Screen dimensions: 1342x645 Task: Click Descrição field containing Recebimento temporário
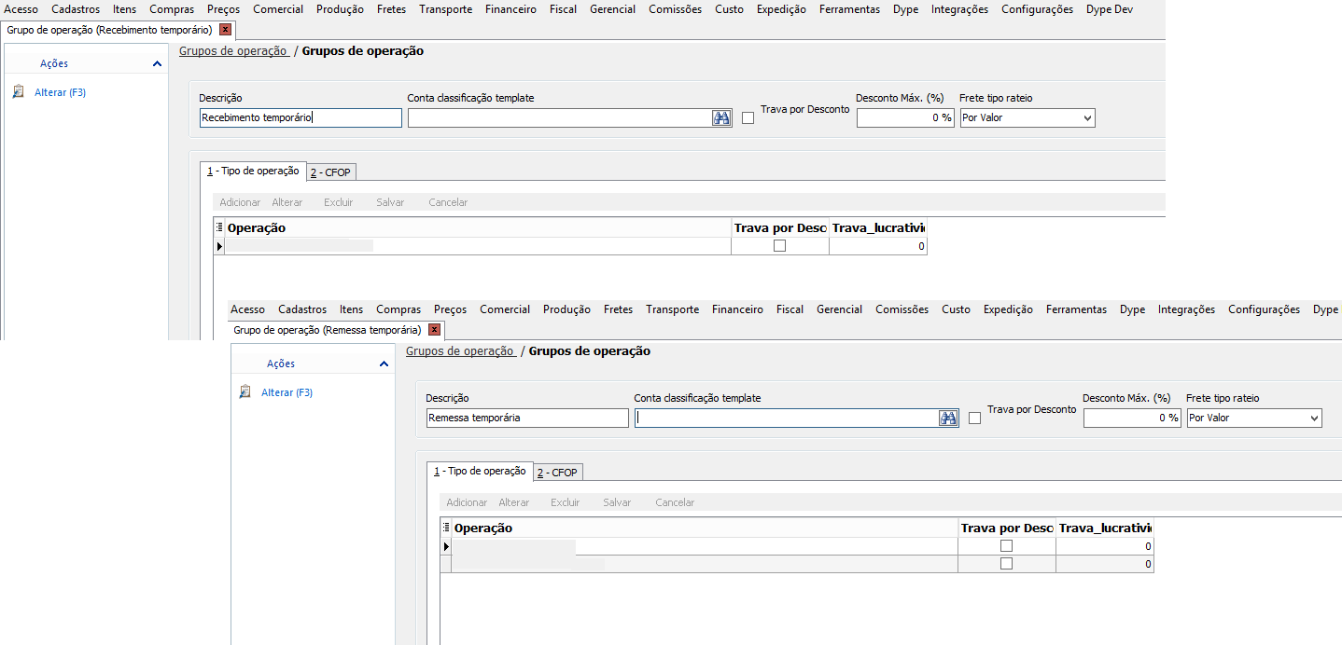click(301, 118)
